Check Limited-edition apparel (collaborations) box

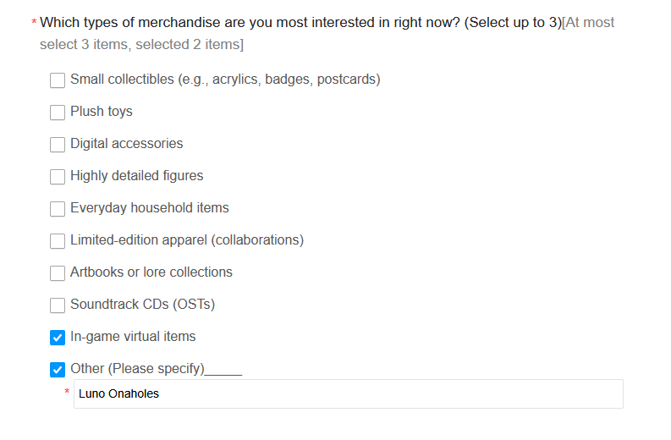click(58, 241)
